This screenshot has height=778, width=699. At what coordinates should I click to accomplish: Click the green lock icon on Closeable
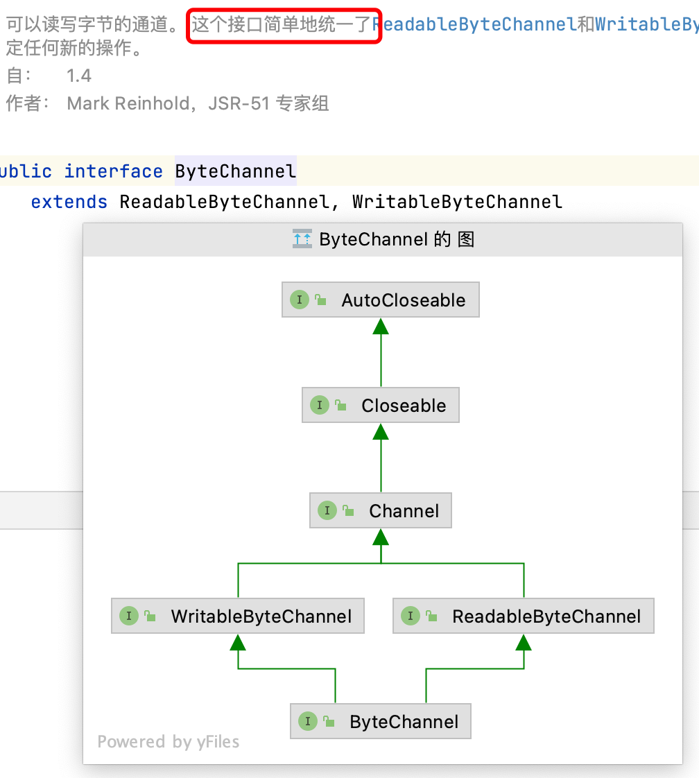click(340, 406)
